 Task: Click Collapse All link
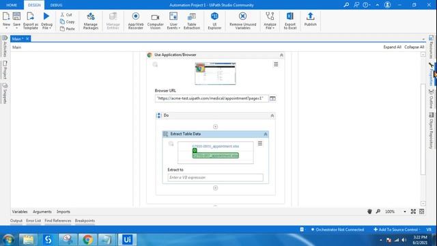[x=414, y=47]
